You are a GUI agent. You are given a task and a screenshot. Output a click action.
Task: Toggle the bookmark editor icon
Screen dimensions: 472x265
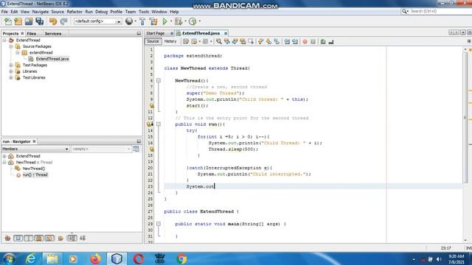277,42
